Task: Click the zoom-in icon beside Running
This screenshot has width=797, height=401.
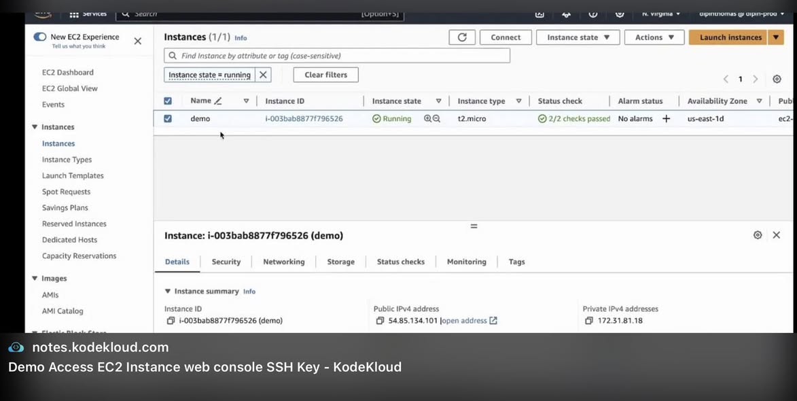Action: pos(427,118)
